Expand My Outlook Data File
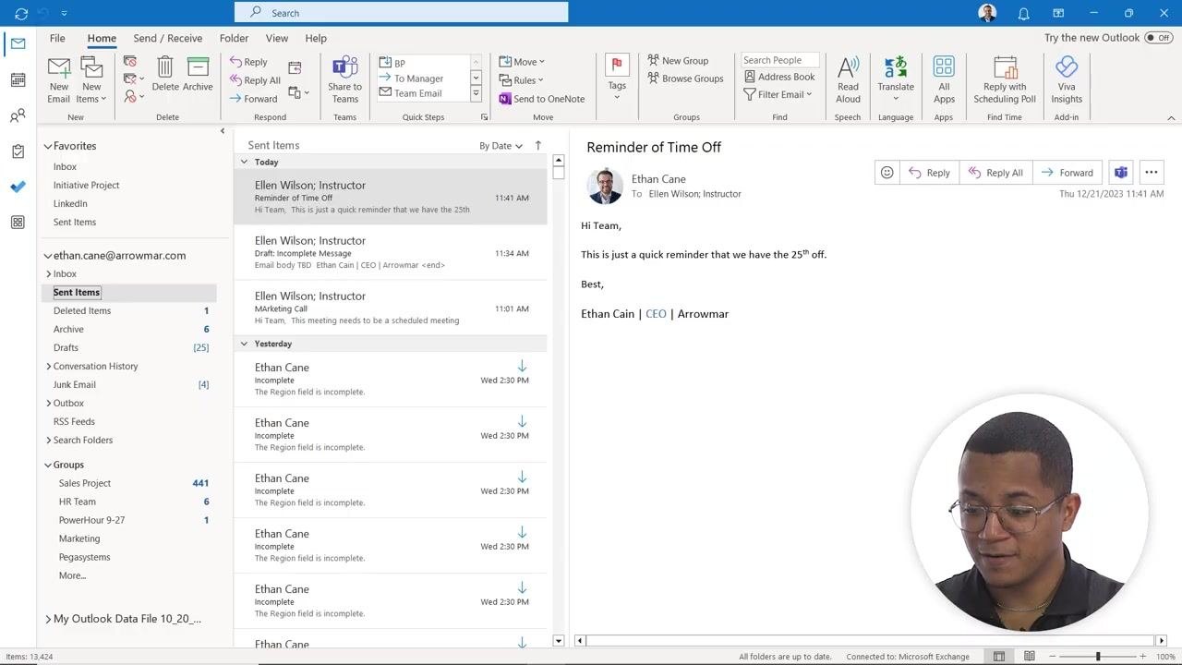This screenshot has width=1182, height=665. (49, 620)
